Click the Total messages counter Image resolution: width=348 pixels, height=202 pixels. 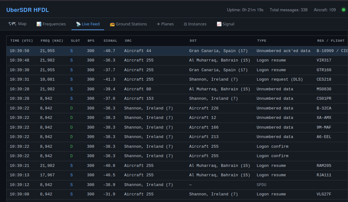(288, 10)
